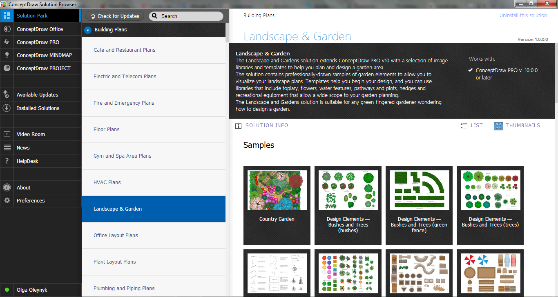Open Bushes and Trees (bushes) sample

pyautogui.click(x=348, y=206)
